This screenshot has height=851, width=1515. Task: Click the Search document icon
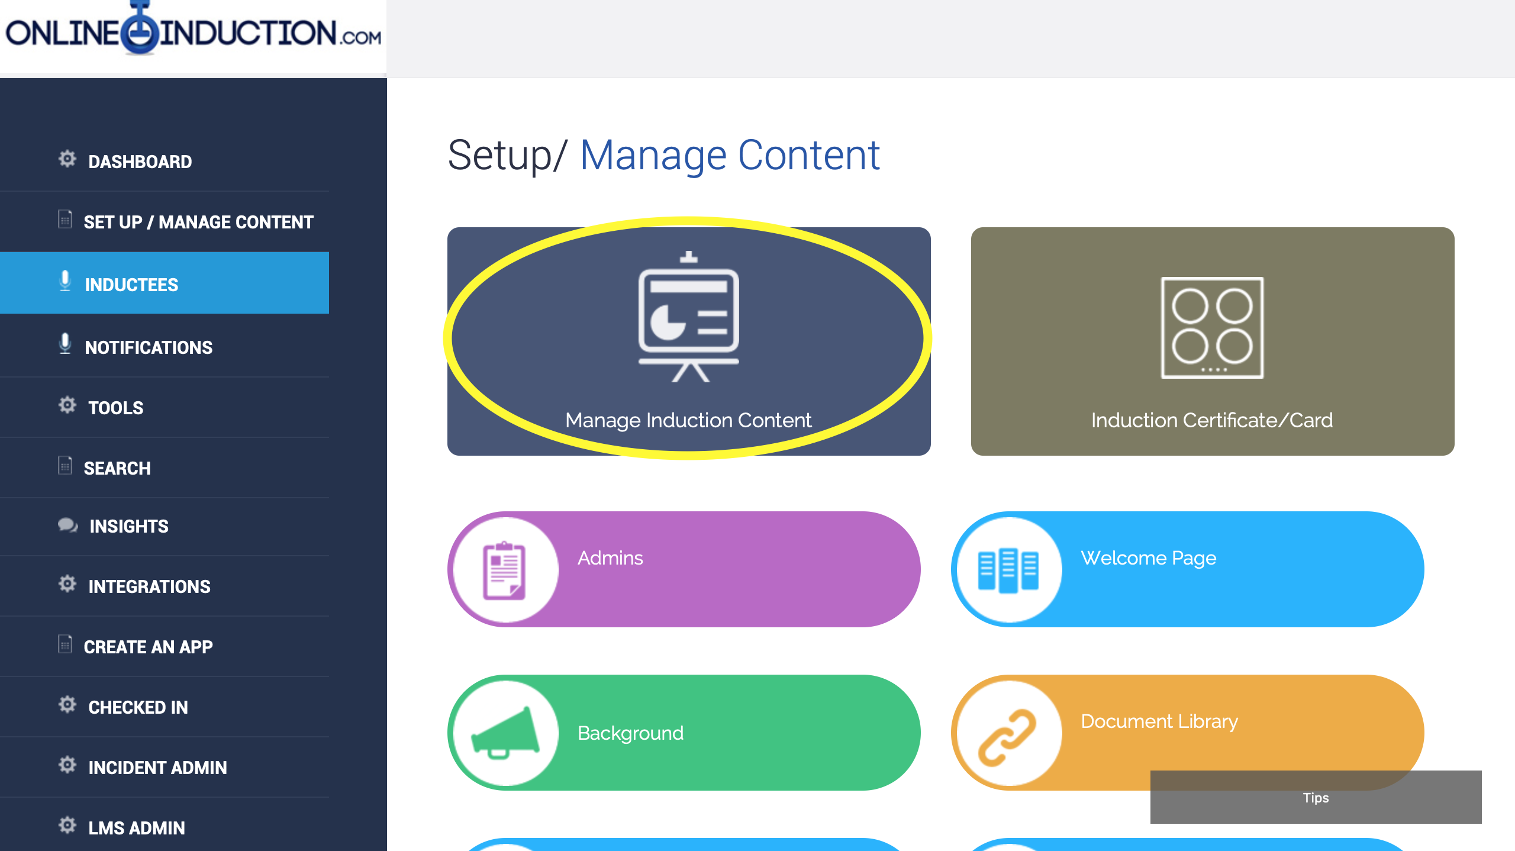[x=65, y=465]
